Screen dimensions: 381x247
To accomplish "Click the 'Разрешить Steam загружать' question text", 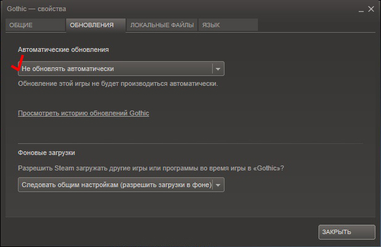I will 155,168.
